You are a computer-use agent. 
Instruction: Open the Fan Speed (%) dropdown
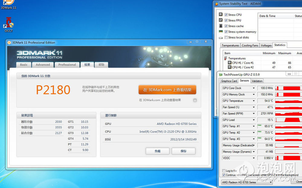[254, 107]
